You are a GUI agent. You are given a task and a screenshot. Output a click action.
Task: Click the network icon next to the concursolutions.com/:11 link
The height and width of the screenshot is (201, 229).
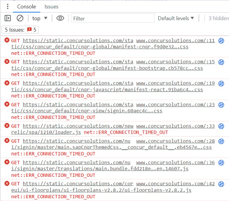[x=221, y=41]
